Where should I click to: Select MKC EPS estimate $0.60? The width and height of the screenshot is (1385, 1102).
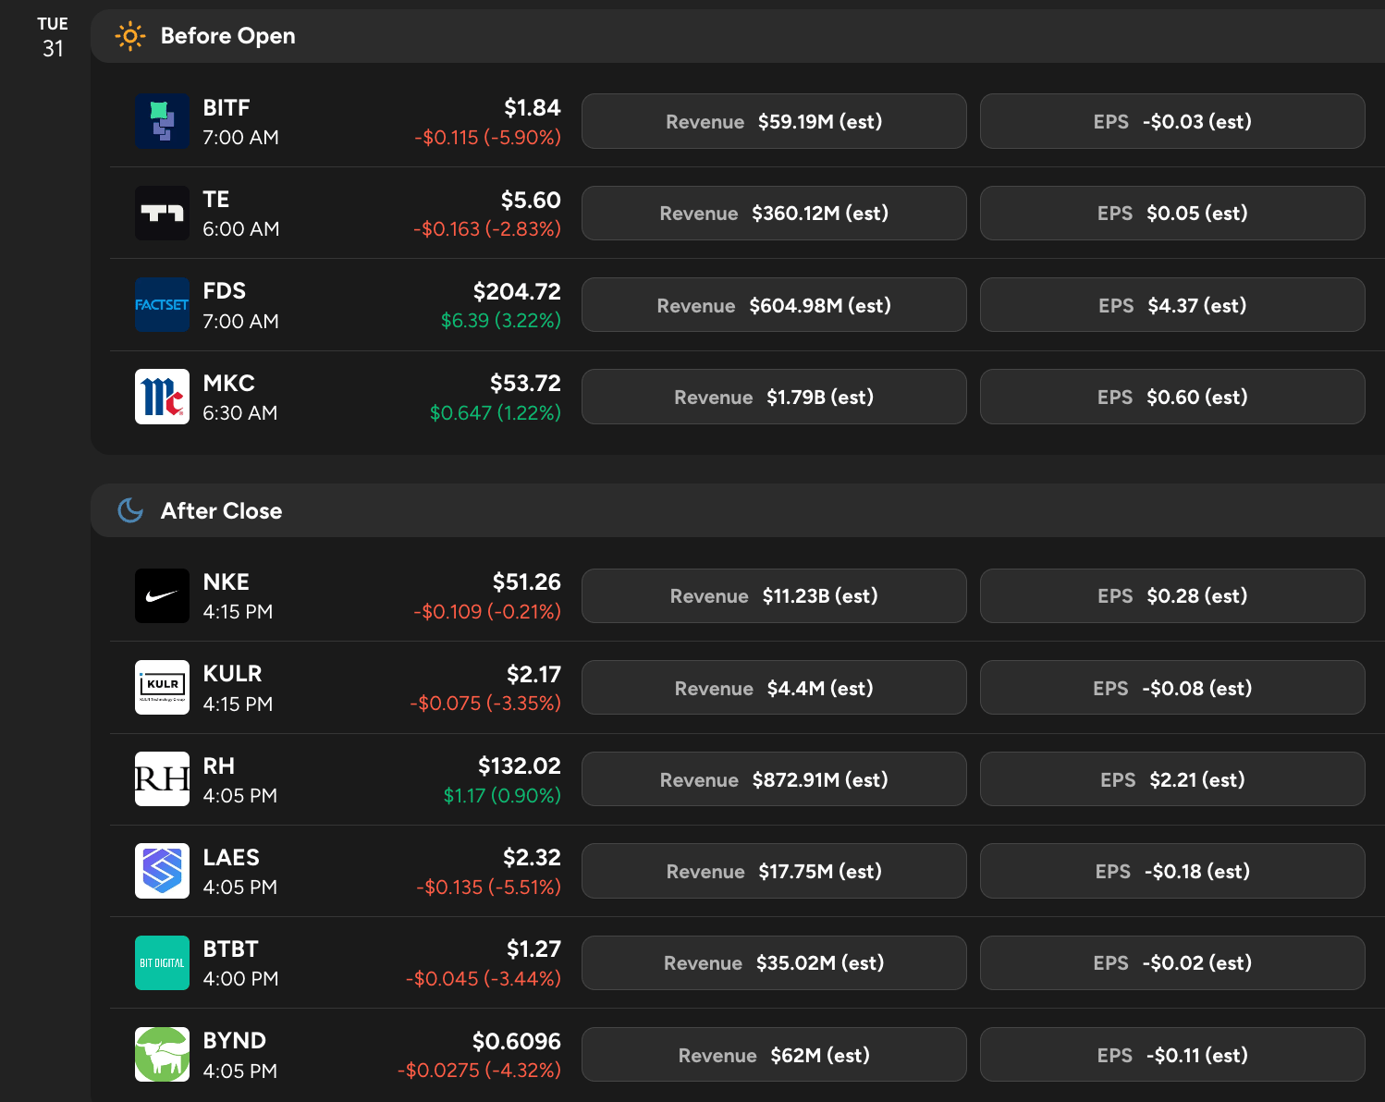click(1172, 397)
